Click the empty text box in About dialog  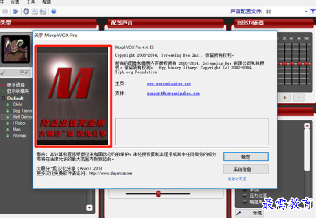[x=192, y=131]
